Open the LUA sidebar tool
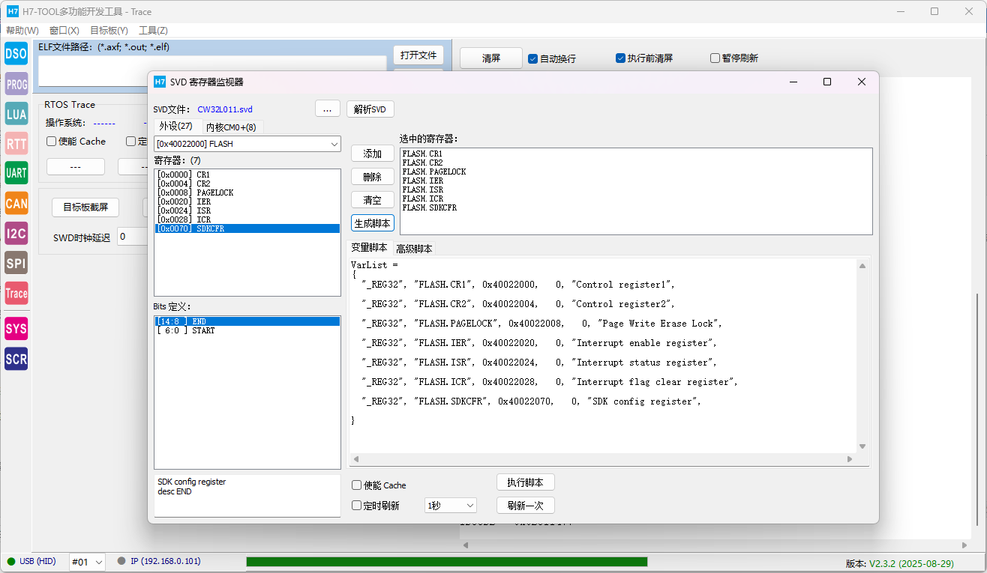 pos(16,114)
